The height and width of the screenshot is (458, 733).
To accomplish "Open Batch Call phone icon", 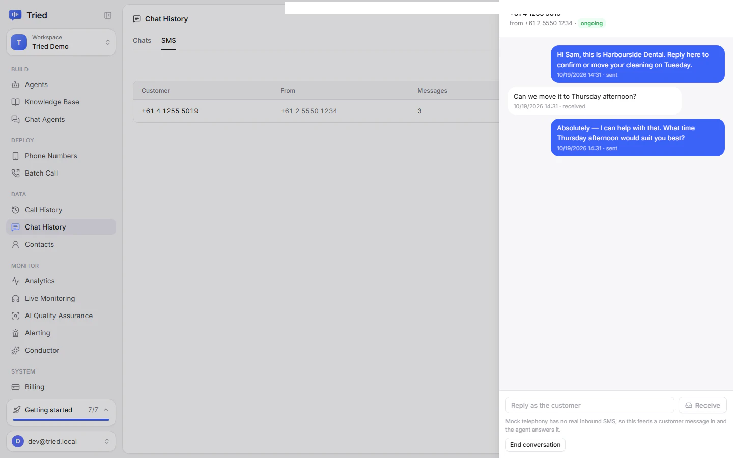I will coord(16,173).
